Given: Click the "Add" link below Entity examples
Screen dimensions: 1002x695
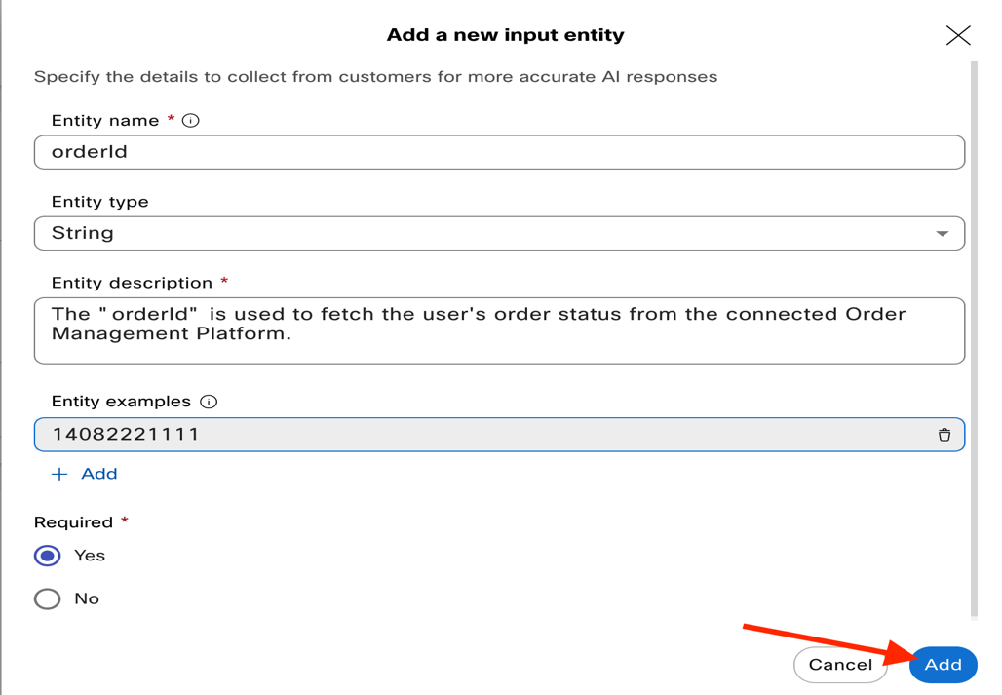Looking at the screenshot, I should point(99,474).
